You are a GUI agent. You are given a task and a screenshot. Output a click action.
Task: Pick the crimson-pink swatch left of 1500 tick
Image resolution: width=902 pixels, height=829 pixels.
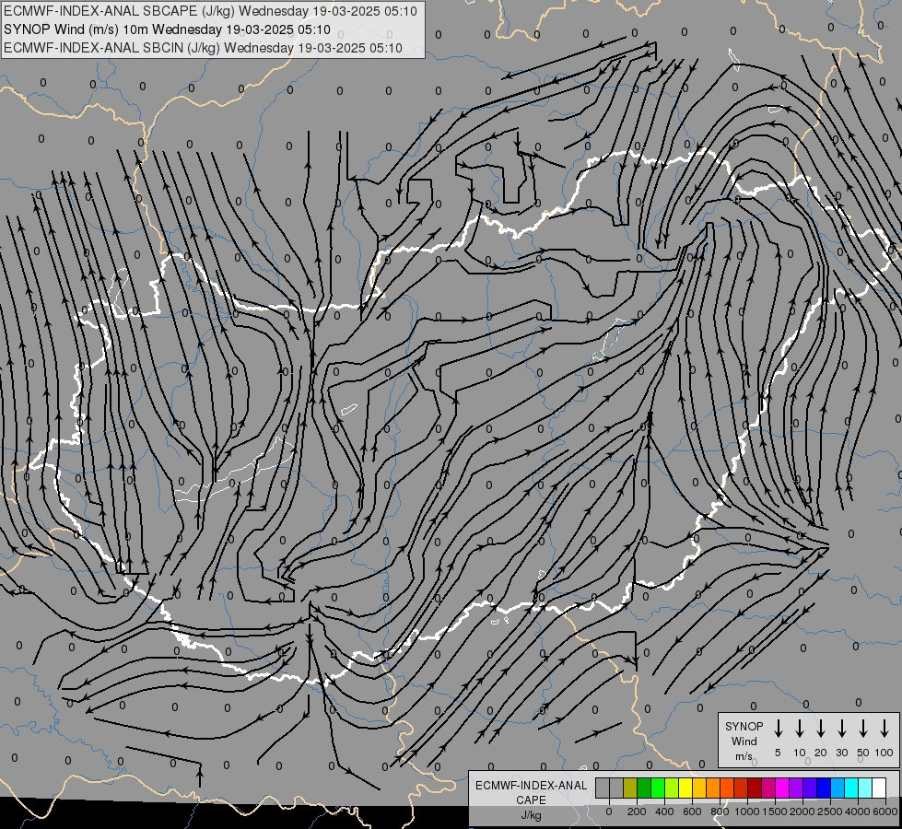pyautogui.click(x=768, y=788)
